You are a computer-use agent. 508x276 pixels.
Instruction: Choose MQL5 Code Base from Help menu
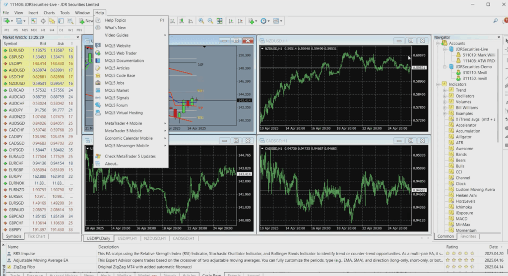(131, 75)
